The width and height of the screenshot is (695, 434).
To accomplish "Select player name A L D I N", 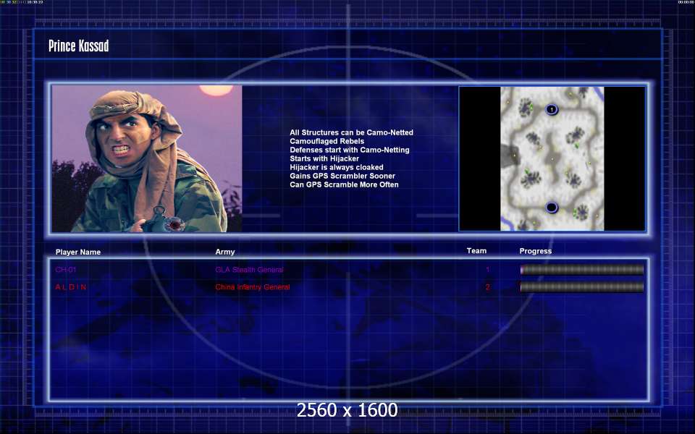I will (71, 287).
